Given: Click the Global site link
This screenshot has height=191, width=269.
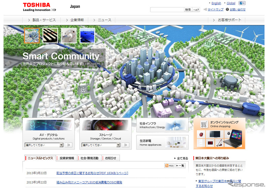Looking at the screenshot, I should [x=231, y=3].
